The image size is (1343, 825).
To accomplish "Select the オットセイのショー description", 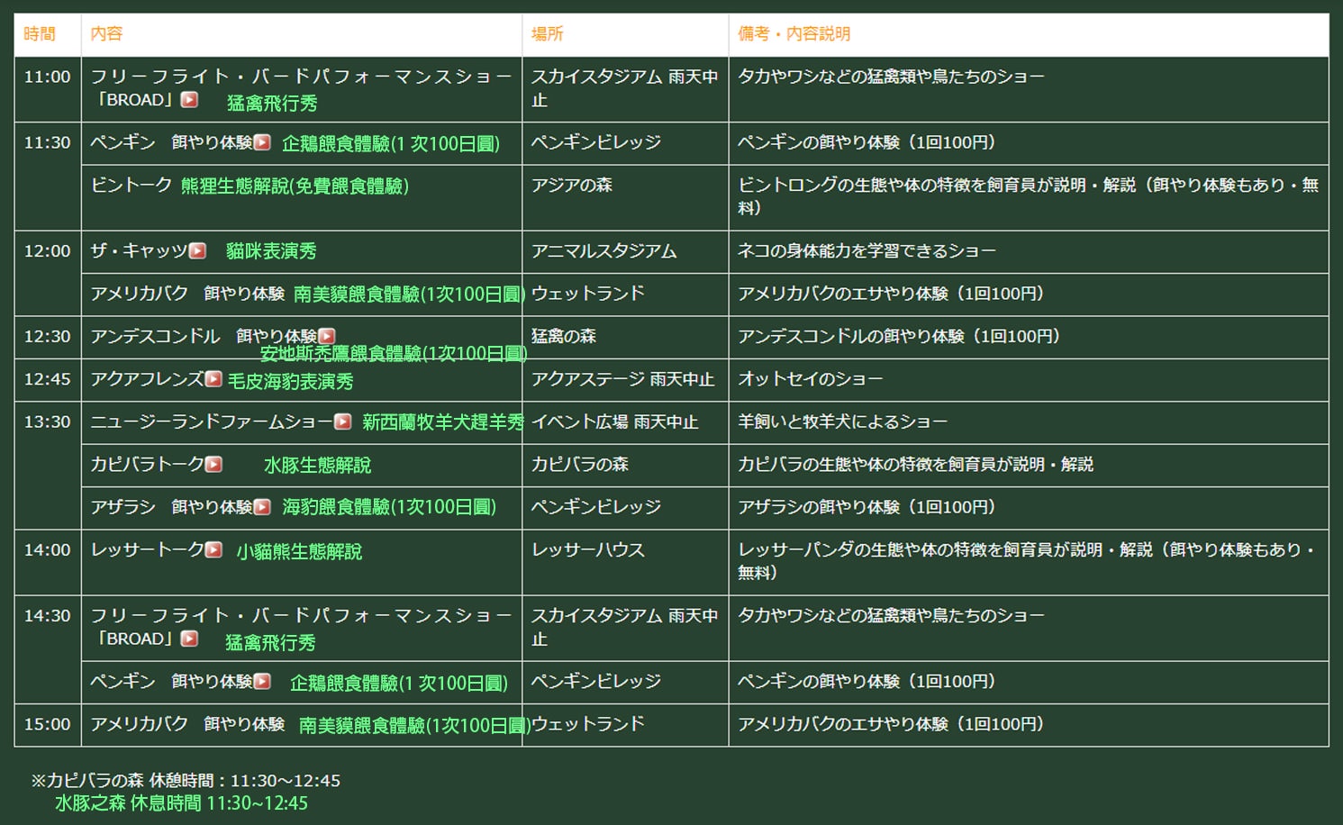I will pyautogui.click(x=810, y=379).
